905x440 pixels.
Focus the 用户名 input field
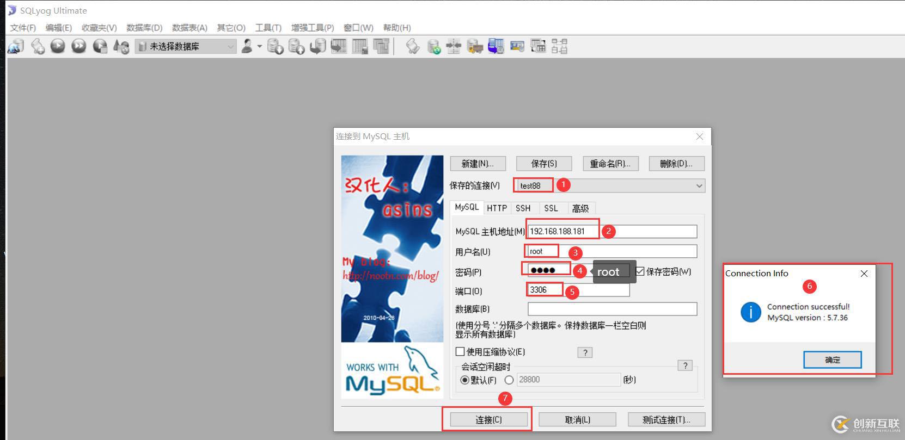pyautogui.click(x=612, y=251)
